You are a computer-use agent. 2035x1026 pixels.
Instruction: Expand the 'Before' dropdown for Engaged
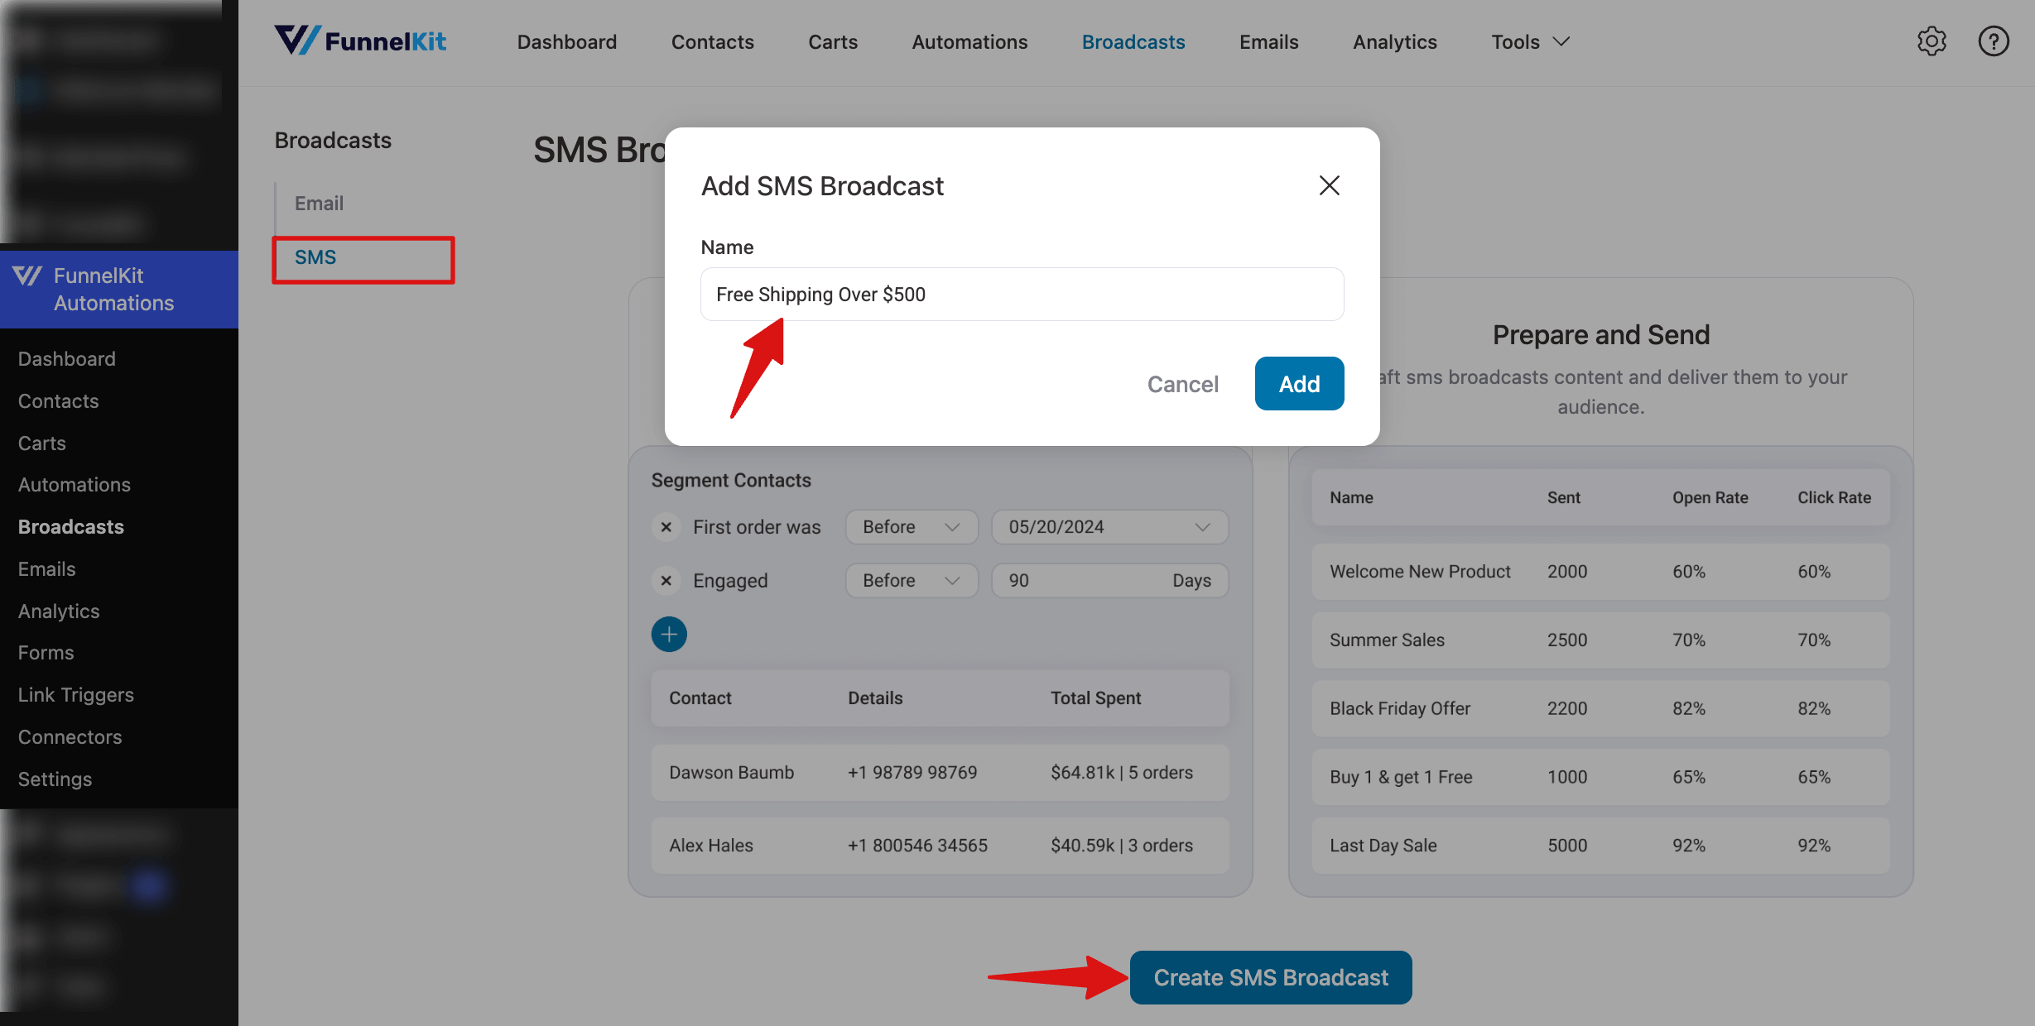(911, 580)
